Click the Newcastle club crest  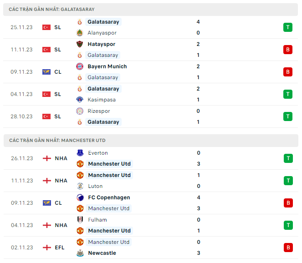click(x=80, y=253)
